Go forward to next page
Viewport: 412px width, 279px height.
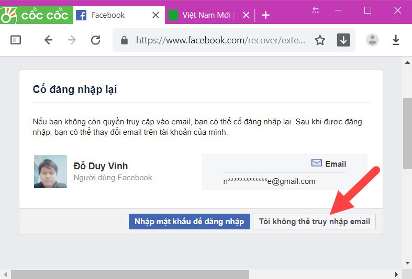pos(72,40)
